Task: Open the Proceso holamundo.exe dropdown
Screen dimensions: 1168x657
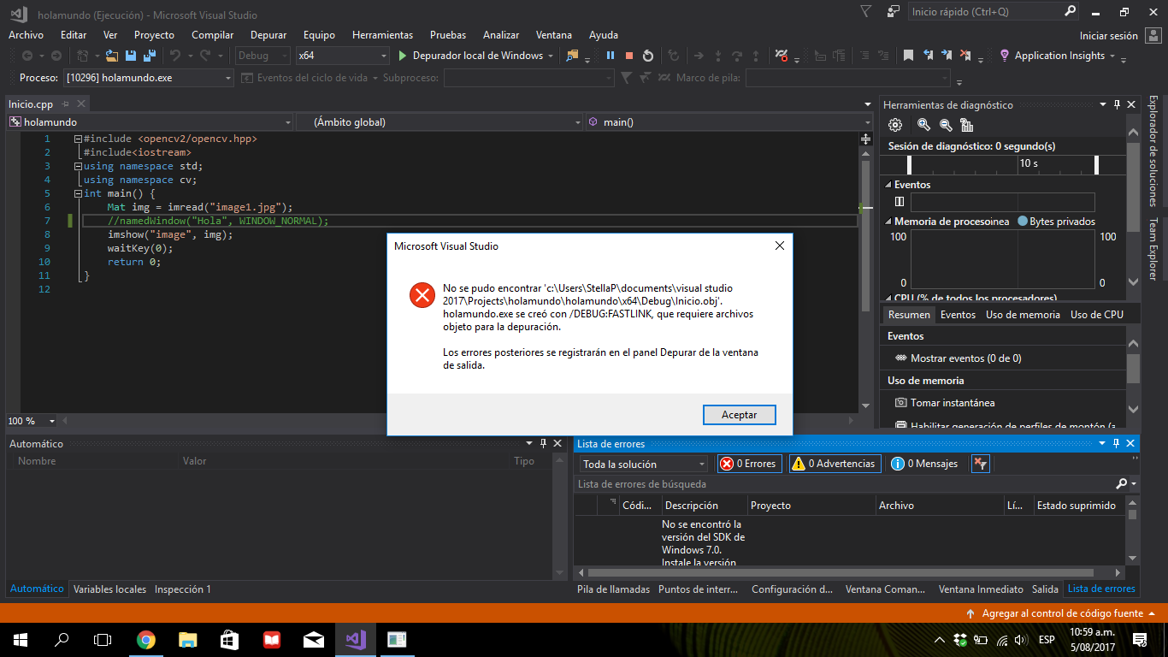Action: point(149,78)
